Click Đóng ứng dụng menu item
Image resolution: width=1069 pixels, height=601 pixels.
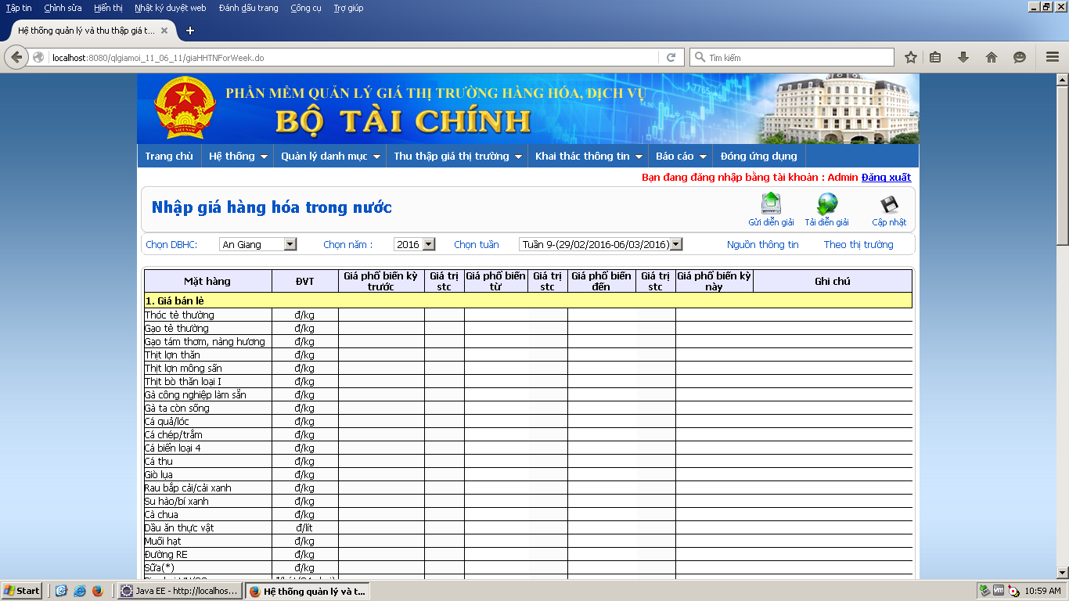pos(758,156)
